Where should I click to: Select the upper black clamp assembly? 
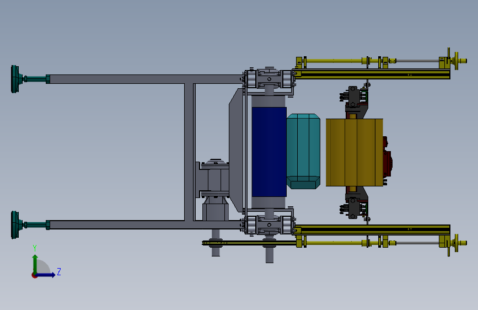[355, 101]
